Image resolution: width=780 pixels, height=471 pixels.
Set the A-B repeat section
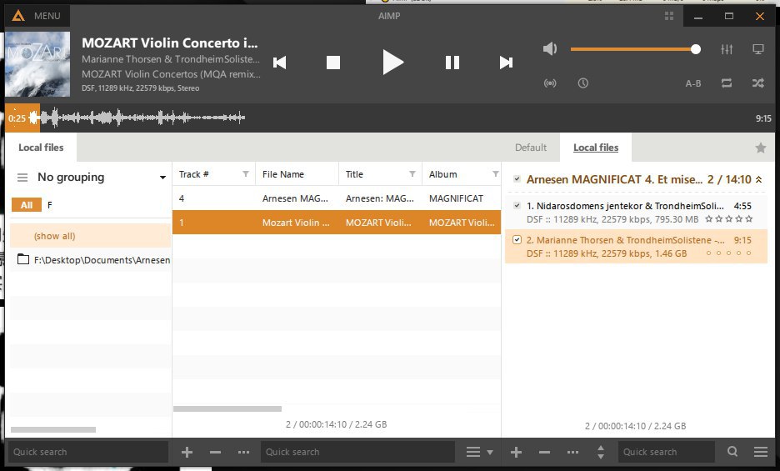(693, 83)
